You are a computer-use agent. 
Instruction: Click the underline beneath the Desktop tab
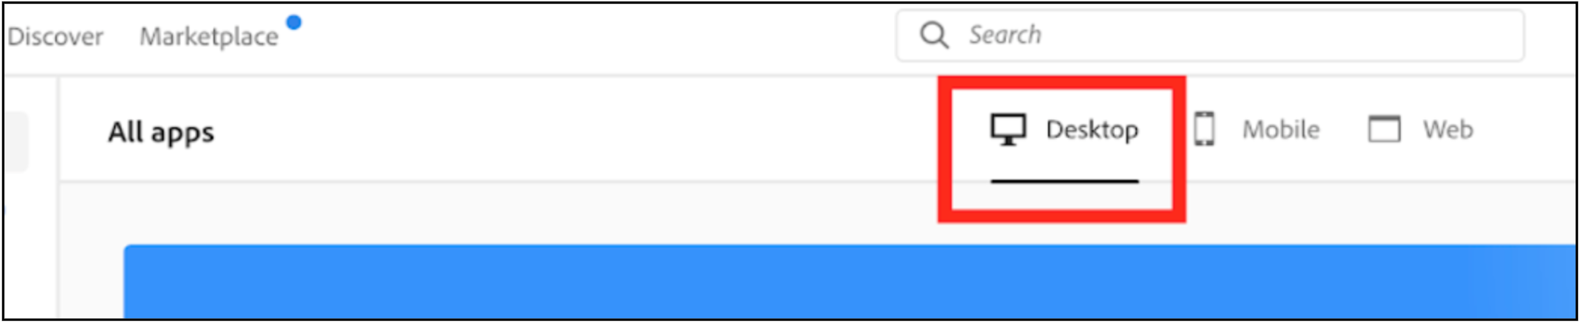[x=1064, y=182]
